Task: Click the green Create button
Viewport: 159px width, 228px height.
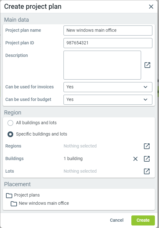Action: point(143,220)
